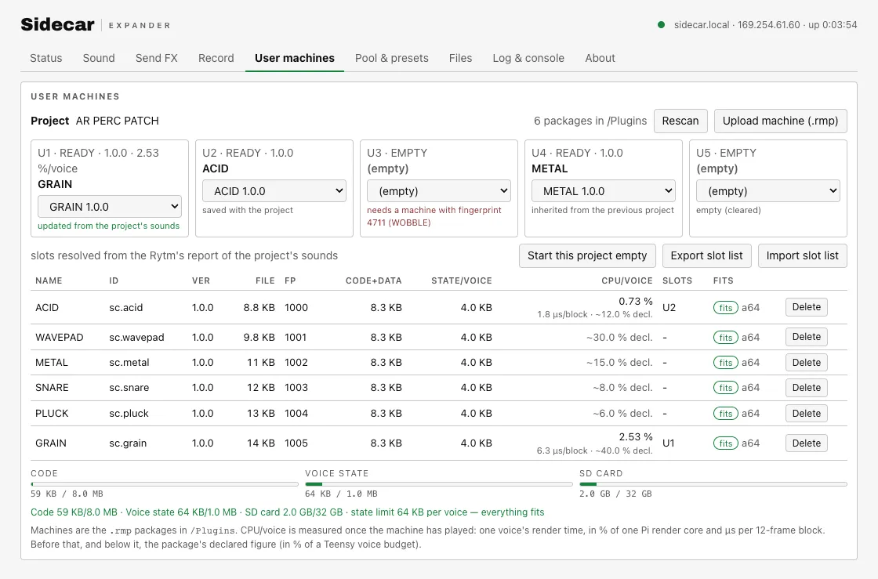
Task: View the Log & console tab
Action: 528,58
